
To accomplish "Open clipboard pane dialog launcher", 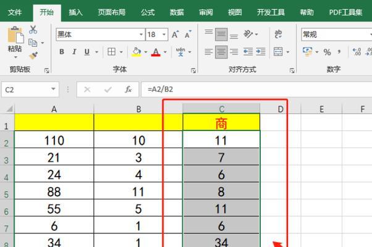I will pos(47,70).
